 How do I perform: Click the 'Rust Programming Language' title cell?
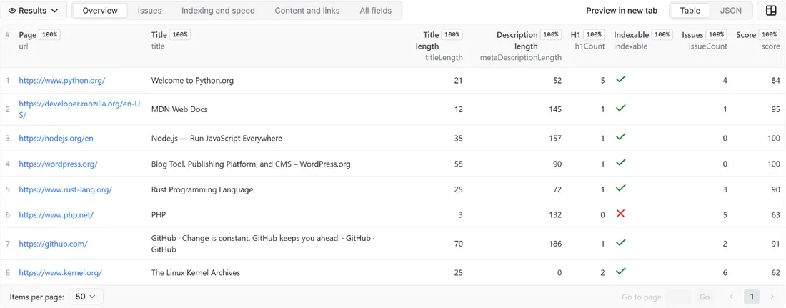(202, 189)
